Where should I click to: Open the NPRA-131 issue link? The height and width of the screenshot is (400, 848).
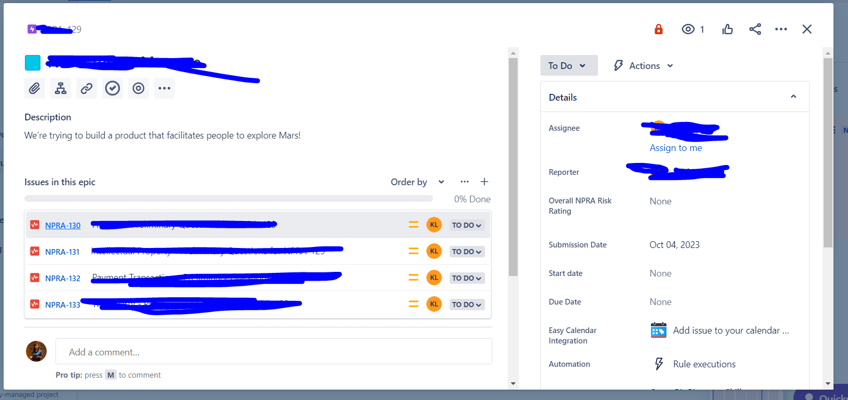(62, 252)
